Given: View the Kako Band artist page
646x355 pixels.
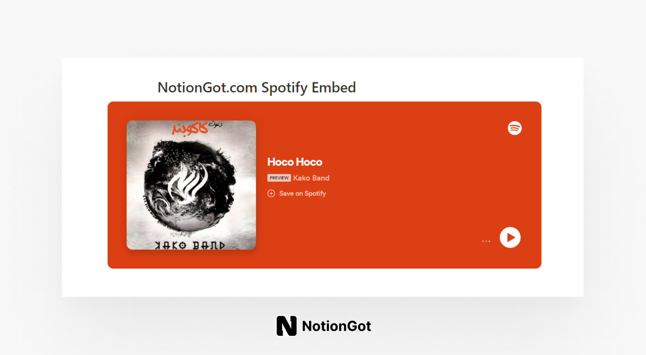Looking at the screenshot, I should coord(311,178).
